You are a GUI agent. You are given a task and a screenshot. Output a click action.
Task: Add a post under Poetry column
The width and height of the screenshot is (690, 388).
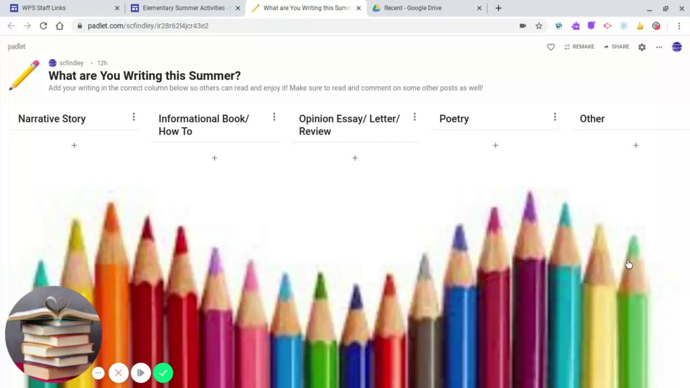[495, 145]
